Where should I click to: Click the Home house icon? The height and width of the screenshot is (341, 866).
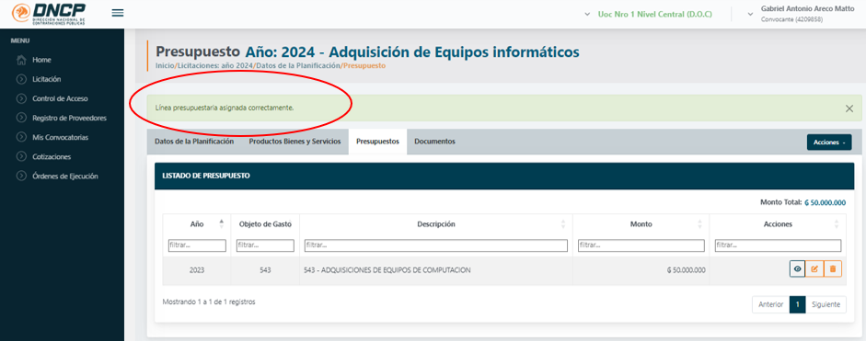coord(21,60)
